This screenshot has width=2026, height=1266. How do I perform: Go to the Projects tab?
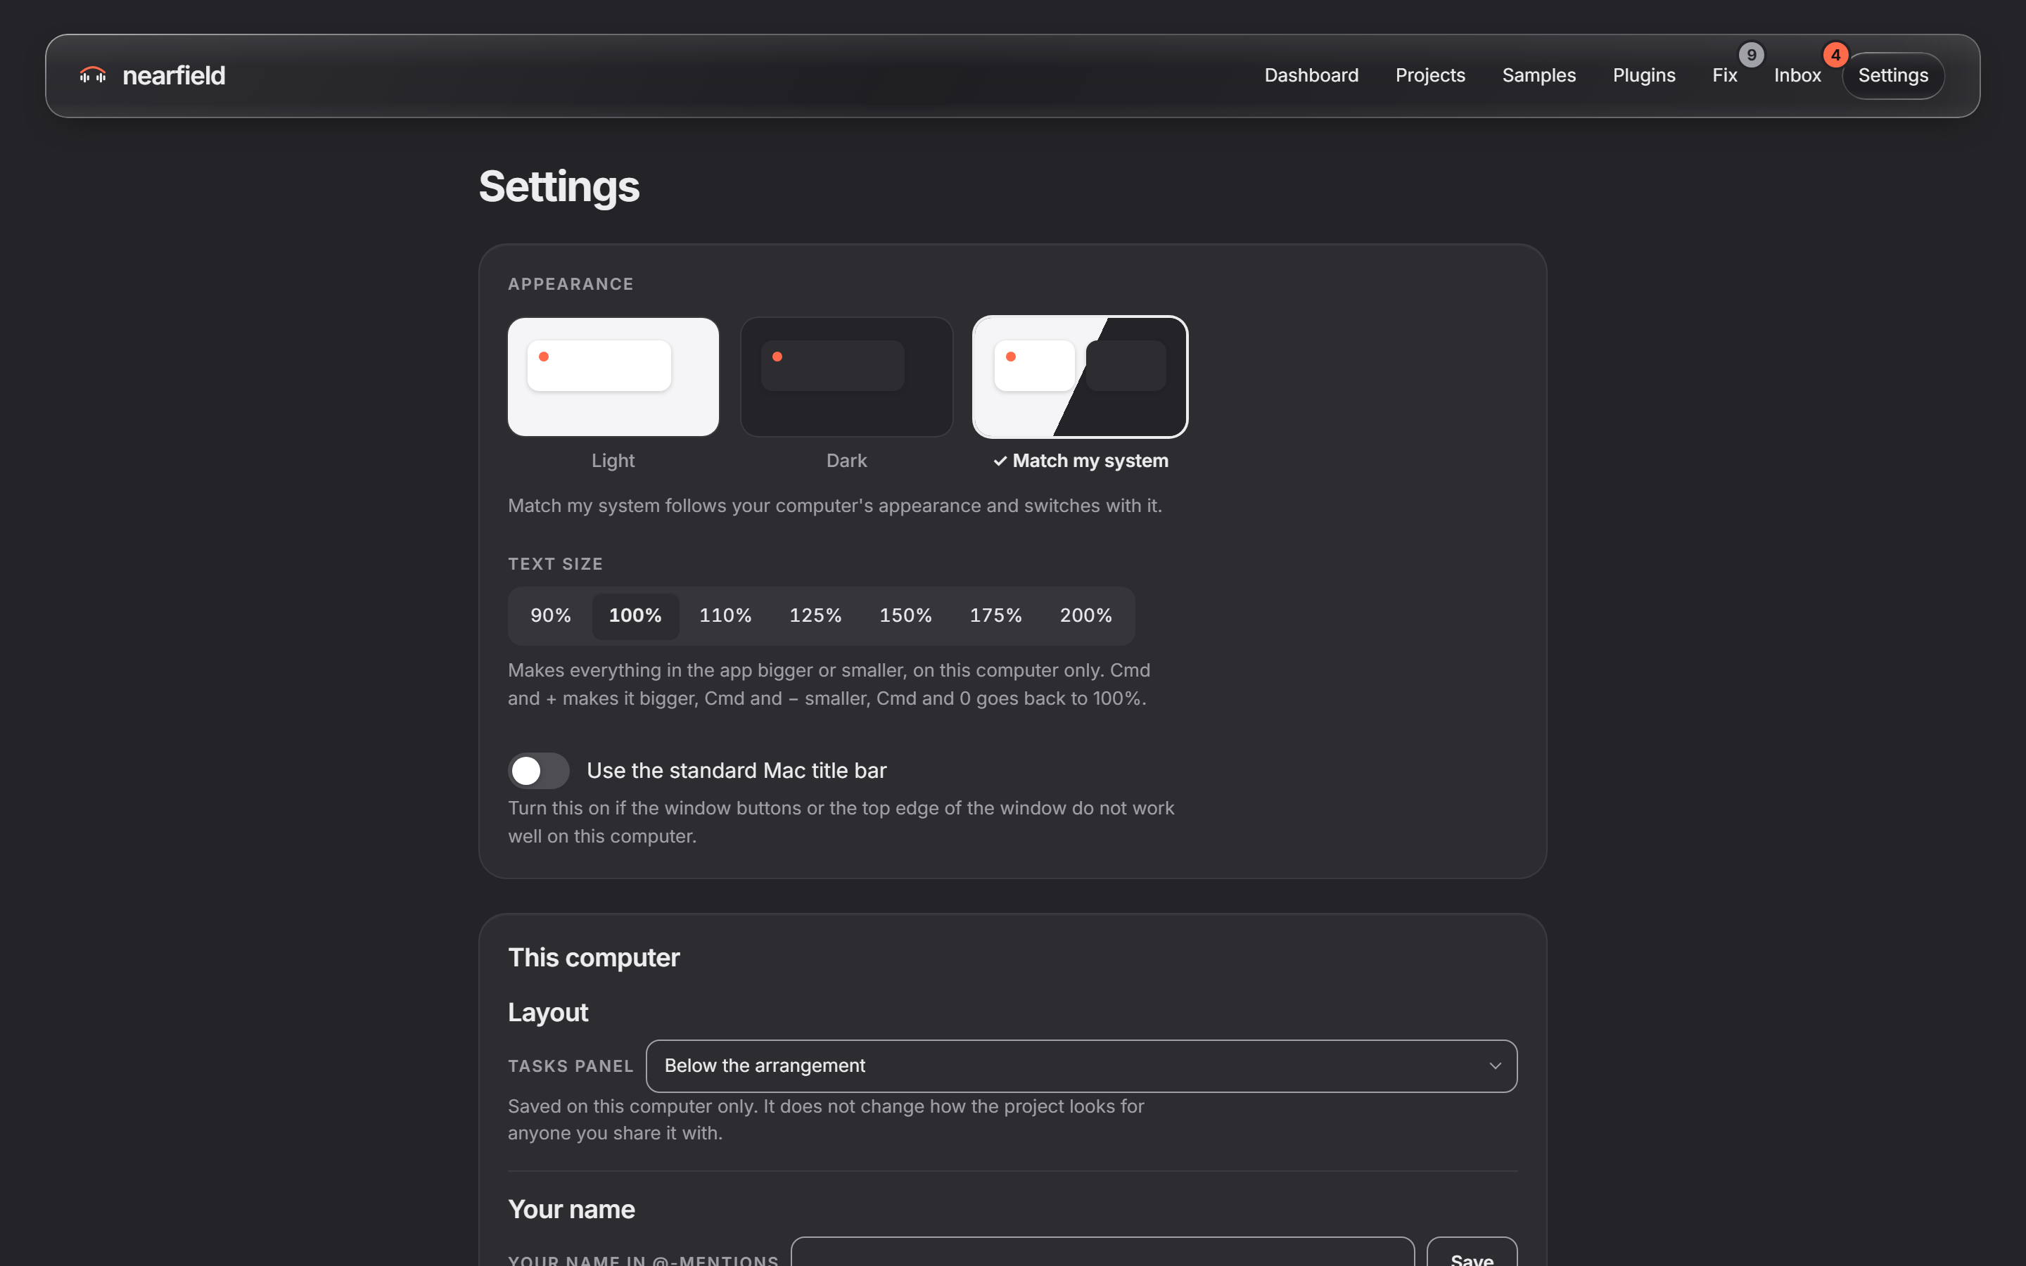click(x=1430, y=75)
